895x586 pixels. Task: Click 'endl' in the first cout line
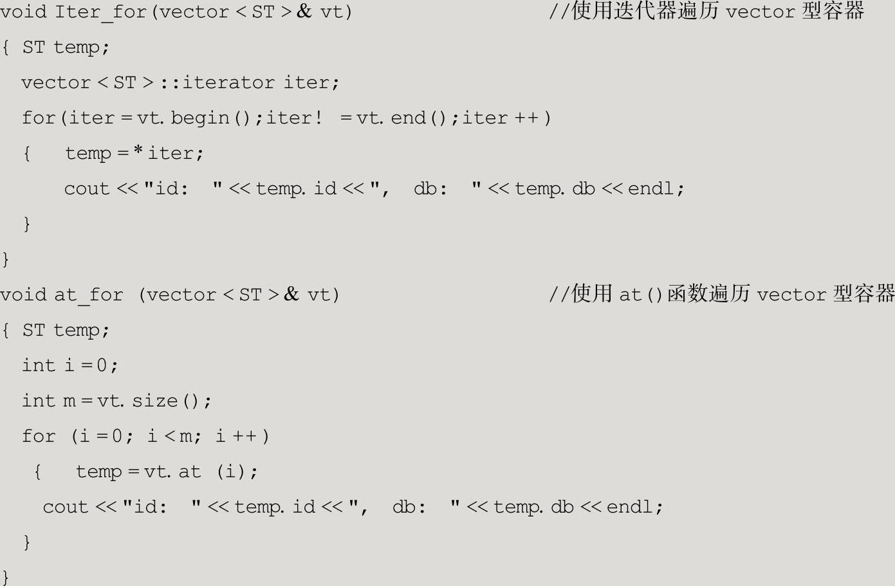coord(651,189)
